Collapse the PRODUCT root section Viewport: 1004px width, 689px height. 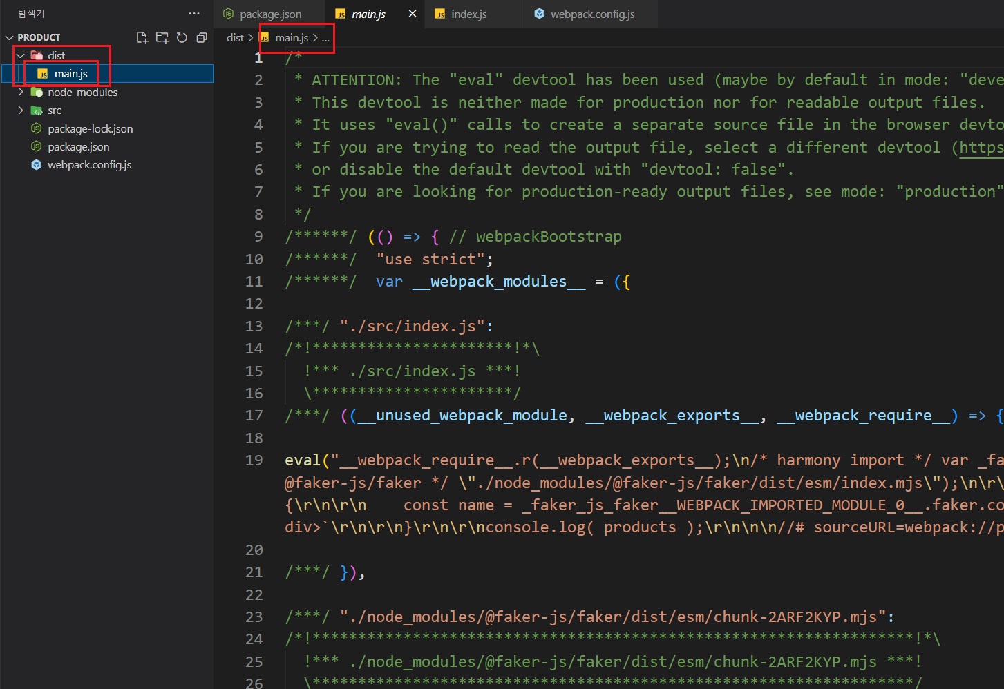[x=9, y=37]
